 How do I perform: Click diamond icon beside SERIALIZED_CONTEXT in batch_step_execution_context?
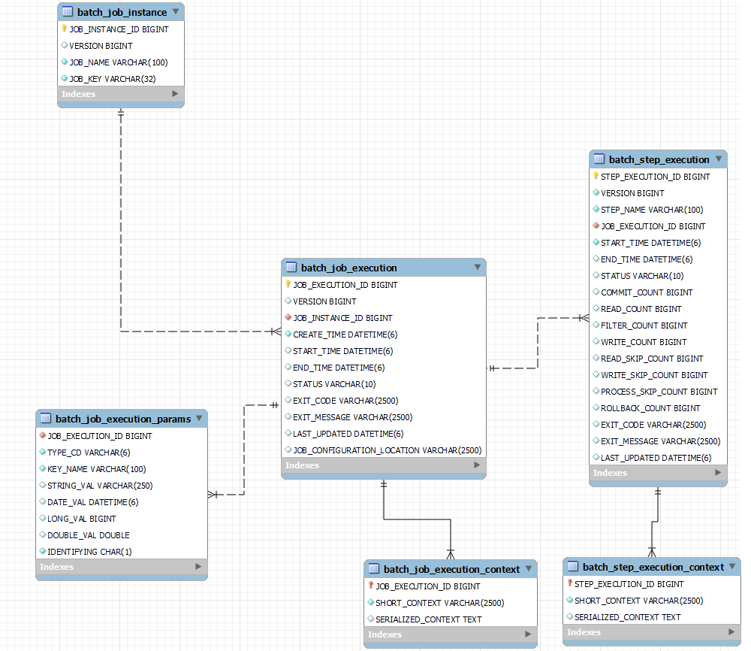[569, 616]
